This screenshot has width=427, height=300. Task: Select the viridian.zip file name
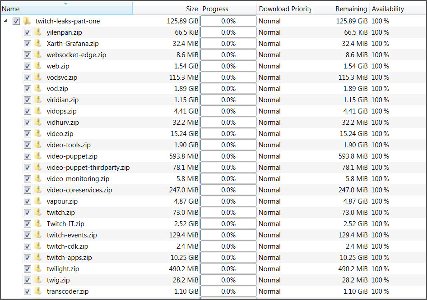pos(62,100)
